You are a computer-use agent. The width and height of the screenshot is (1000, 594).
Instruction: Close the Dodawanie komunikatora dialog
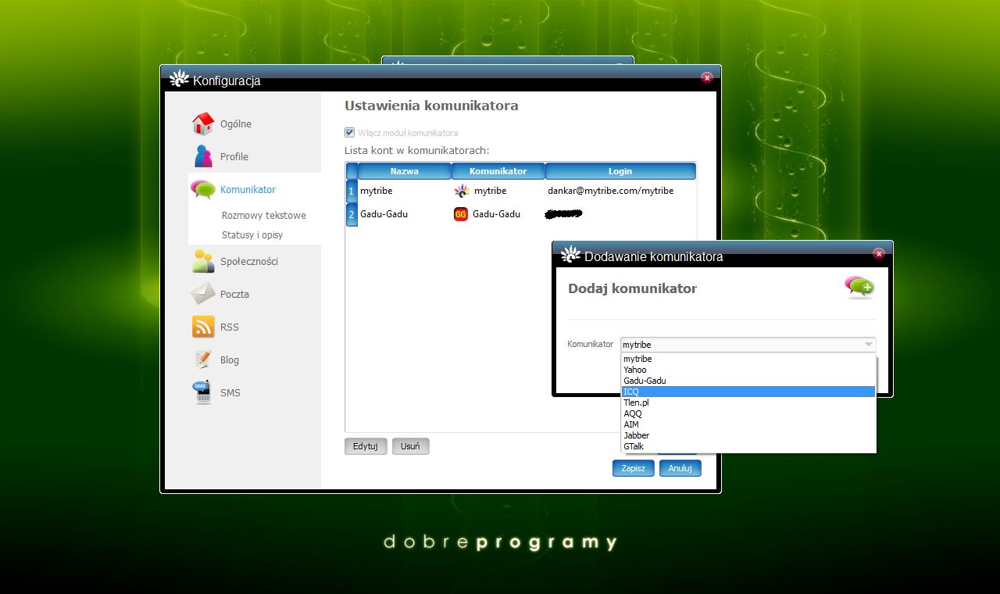click(879, 253)
